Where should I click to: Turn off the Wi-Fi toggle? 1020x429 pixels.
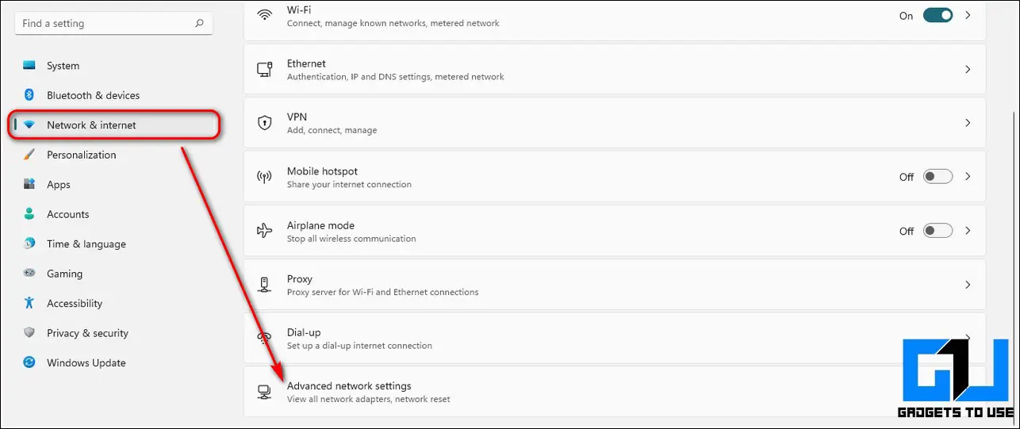tap(938, 16)
